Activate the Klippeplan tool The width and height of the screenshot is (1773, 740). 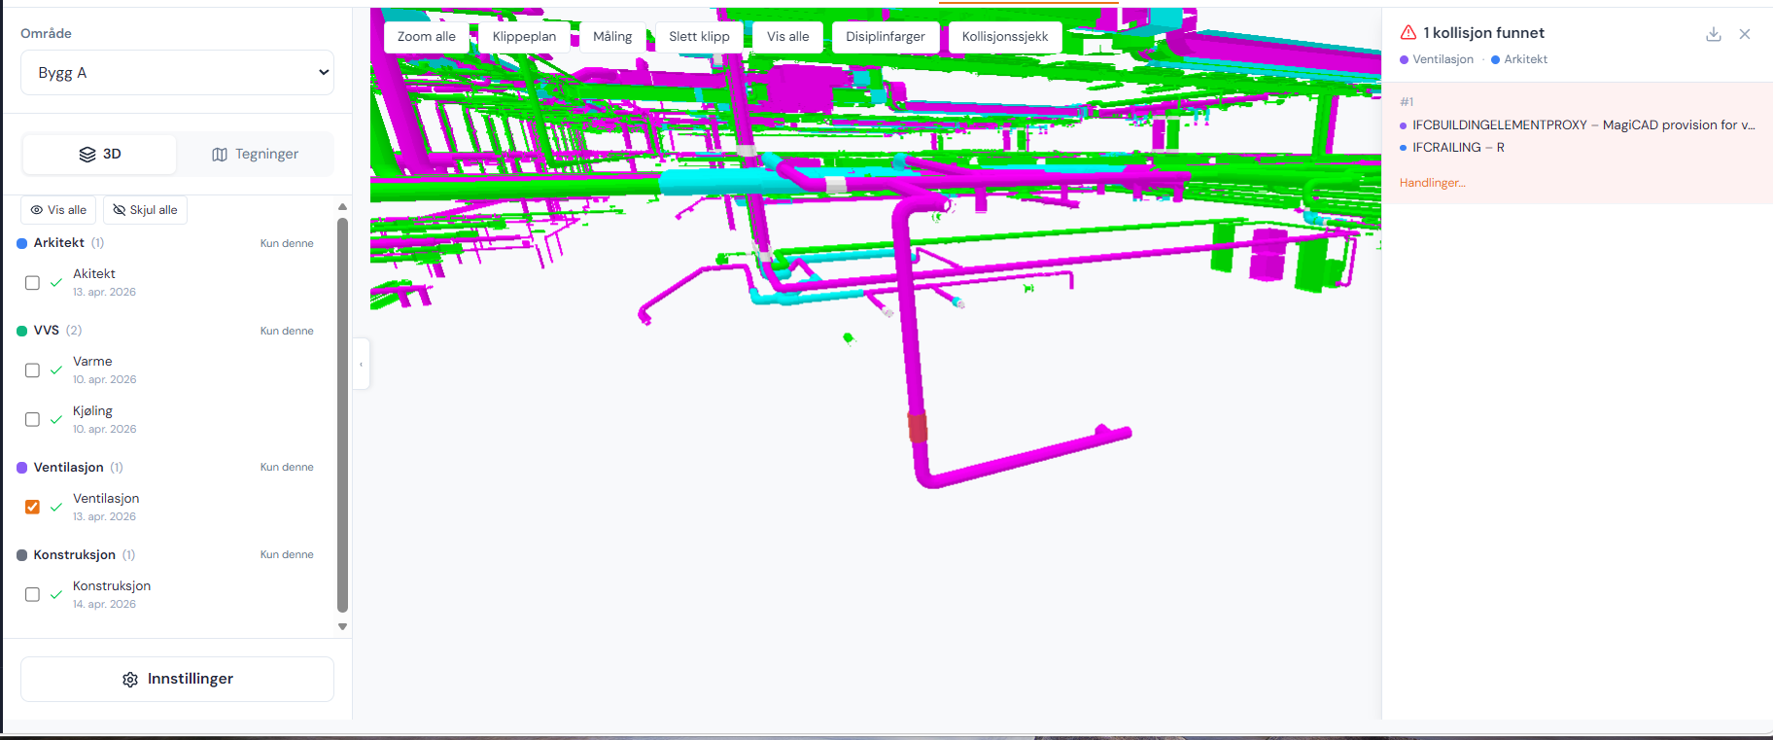[x=524, y=37]
